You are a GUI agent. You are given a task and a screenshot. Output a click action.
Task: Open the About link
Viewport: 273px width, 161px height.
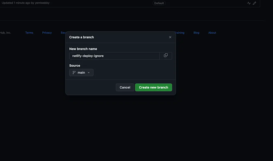click(x=212, y=32)
